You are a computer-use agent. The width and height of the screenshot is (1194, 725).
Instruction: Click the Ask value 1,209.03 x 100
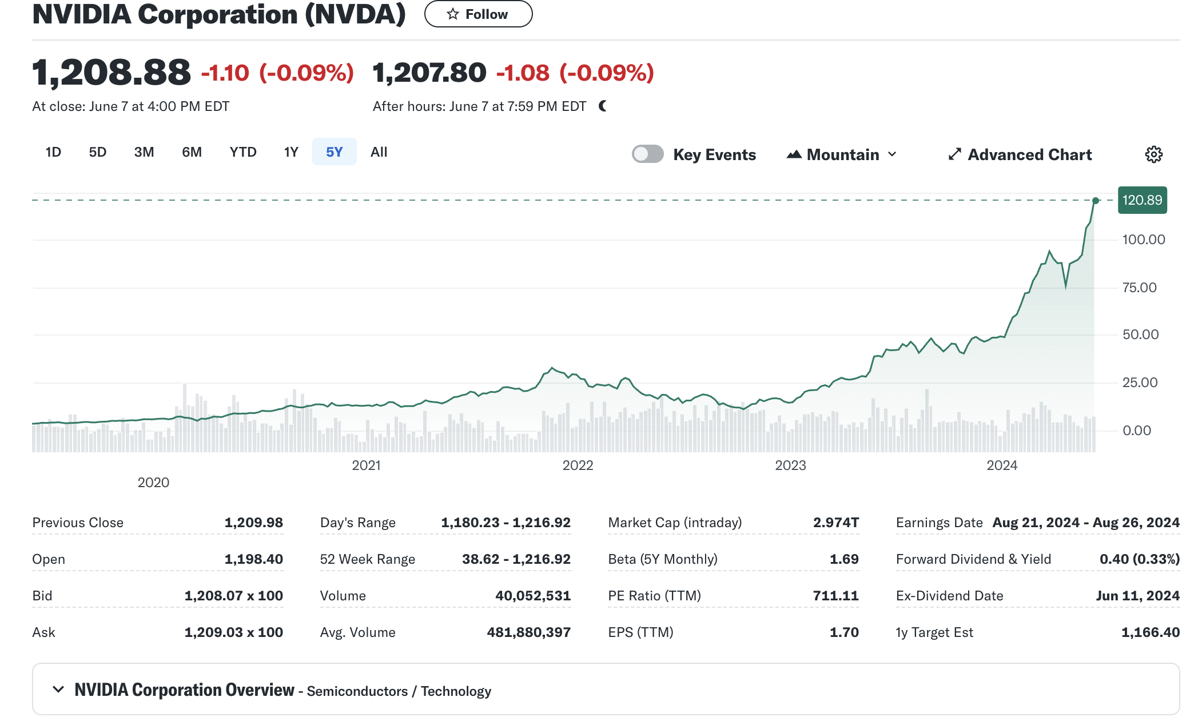coord(233,632)
